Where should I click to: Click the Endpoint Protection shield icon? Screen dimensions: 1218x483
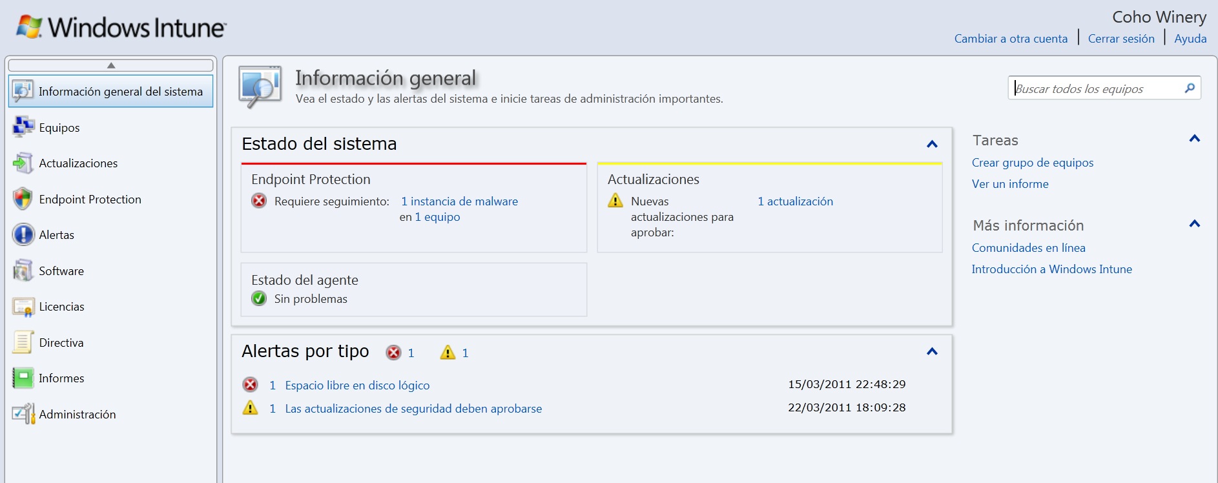23,199
